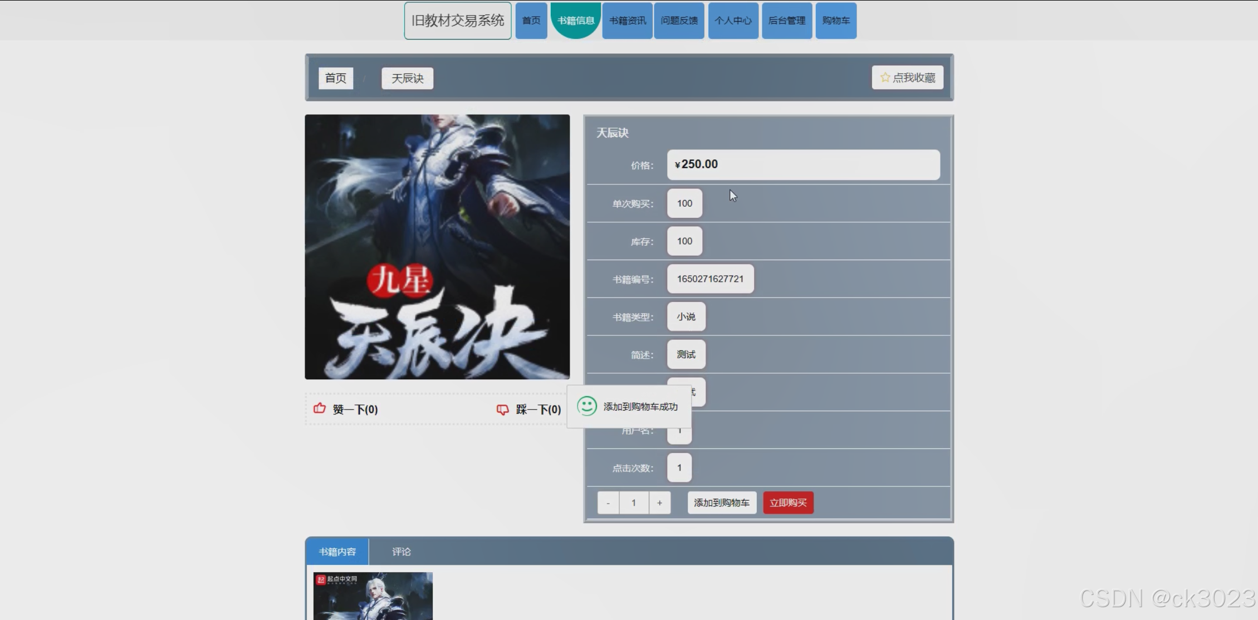The height and width of the screenshot is (620, 1258).
Task: Select the highlighted 书籍信息 nav item
Action: 575,21
